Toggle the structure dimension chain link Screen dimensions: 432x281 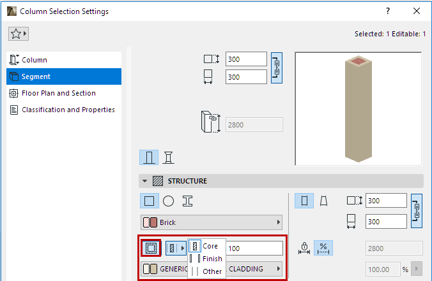tap(417, 211)
